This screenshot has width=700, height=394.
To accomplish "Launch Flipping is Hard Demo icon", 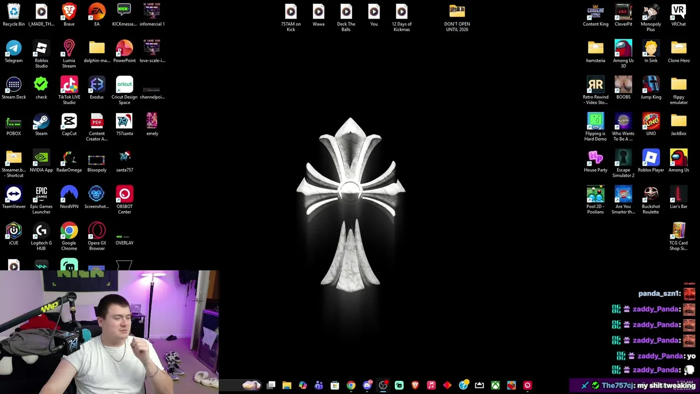I will pos(596,128).
